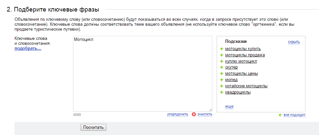The image size is (319, 139).
Task: Grab the textarea resize handle corner
Action: click(x=210, y=110)
